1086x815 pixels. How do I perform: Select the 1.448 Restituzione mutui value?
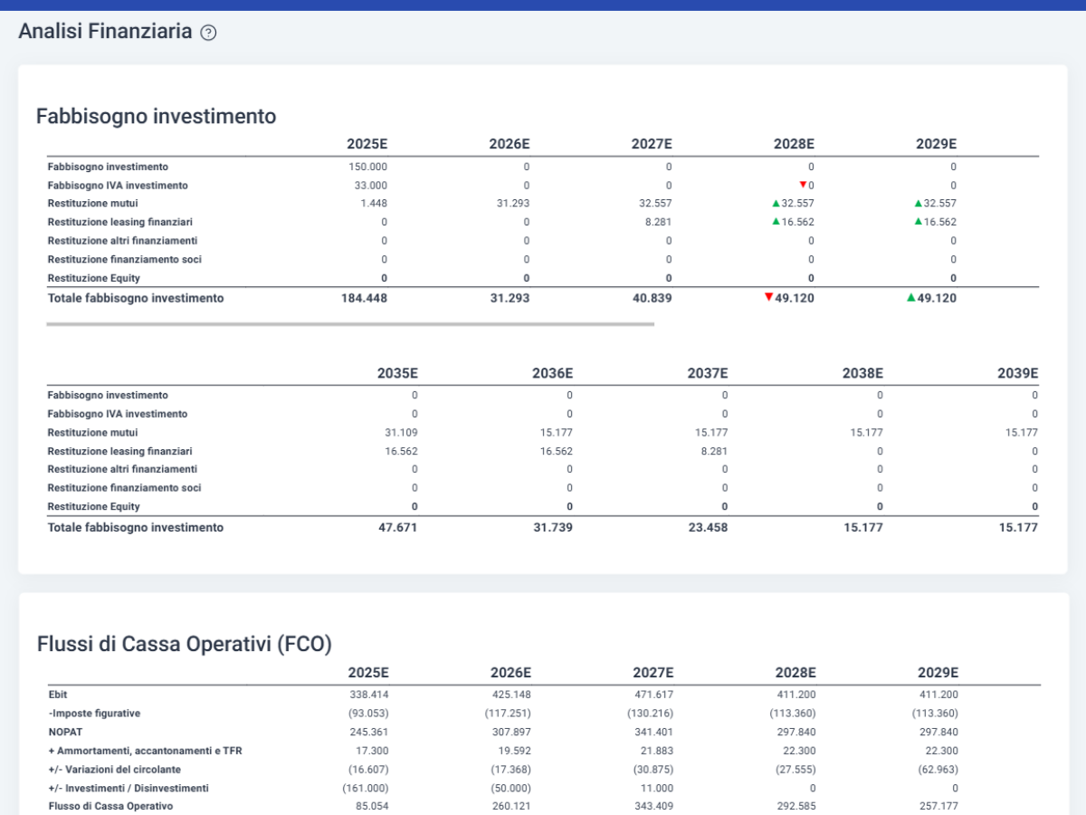click(373, 204)
